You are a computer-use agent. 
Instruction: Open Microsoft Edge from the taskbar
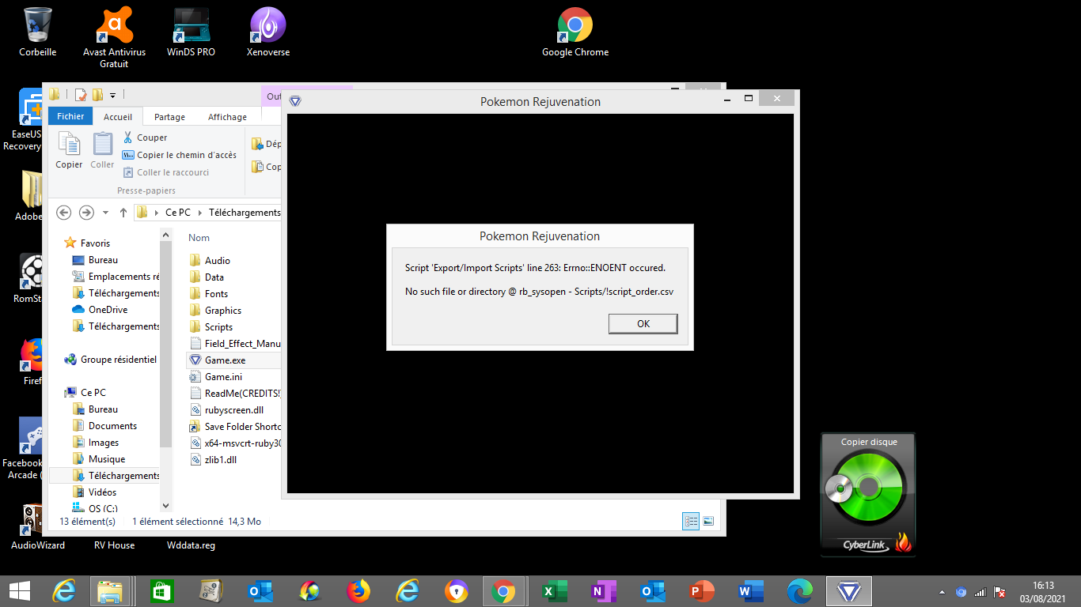click(x=799, y=591)
